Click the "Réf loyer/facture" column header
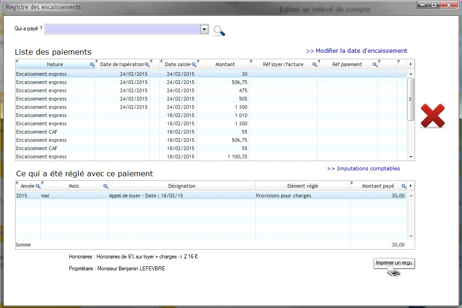Viewport: 462px width, 308px height. pyautogui.click(x=283, y=64)
